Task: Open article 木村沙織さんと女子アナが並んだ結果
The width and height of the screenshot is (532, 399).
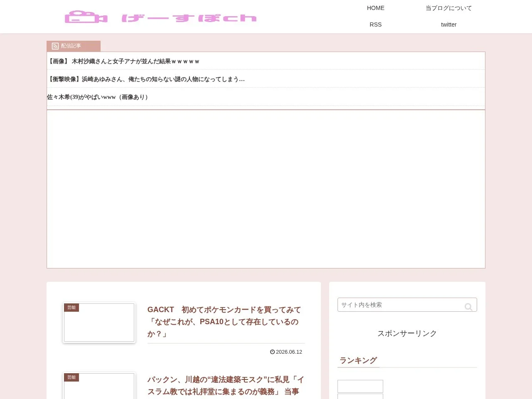Action: pyautogui.click(x=123, y=61)
